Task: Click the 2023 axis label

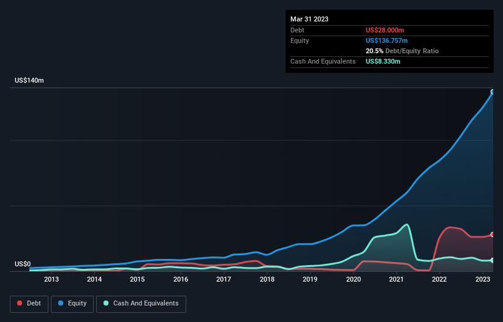Action: [482, 279]
